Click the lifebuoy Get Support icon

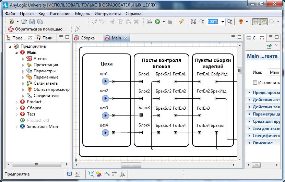(11, 29)
